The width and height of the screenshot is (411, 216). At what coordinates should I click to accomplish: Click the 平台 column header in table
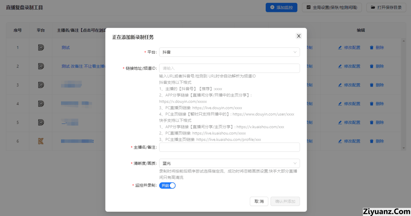point(41,30)
